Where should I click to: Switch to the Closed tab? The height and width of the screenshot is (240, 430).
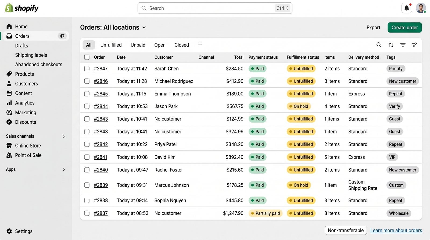pos(182,45)
